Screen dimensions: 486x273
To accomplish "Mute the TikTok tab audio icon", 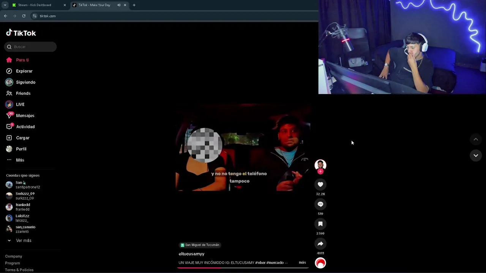I will click(119, 5).
